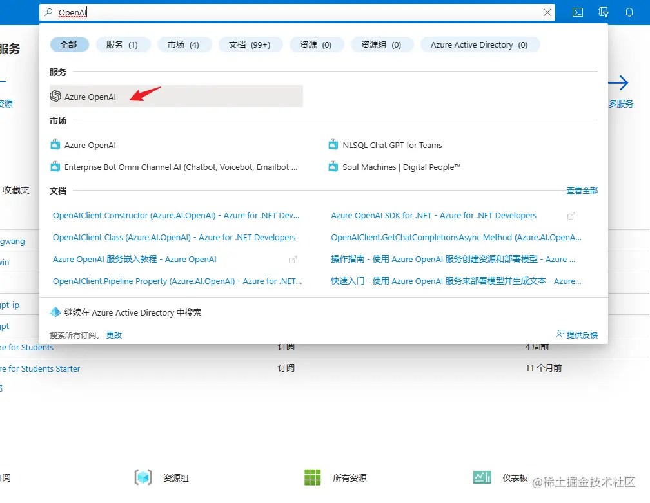650x503 pixels.
Task: Select the 全部 filter tab
Action: [69, 44]
